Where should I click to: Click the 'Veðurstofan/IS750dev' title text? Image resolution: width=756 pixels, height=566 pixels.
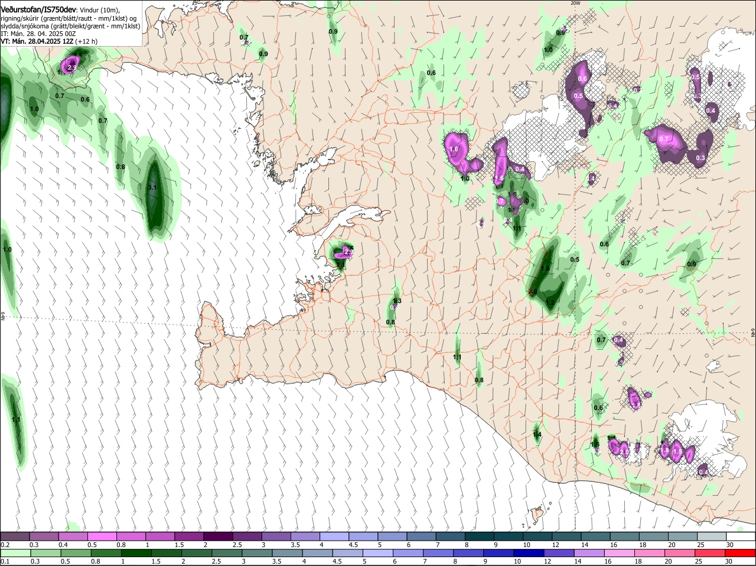[38, 9]
